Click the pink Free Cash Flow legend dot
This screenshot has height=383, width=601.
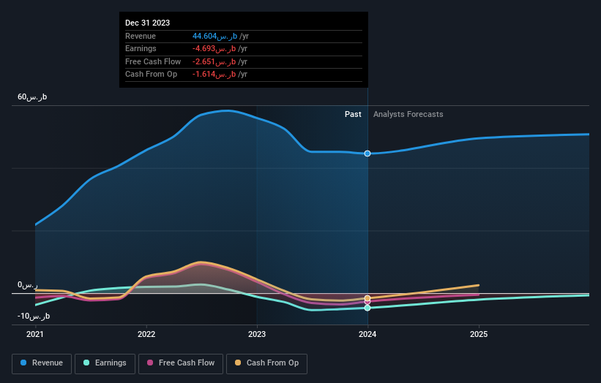[x=150, y=363]
